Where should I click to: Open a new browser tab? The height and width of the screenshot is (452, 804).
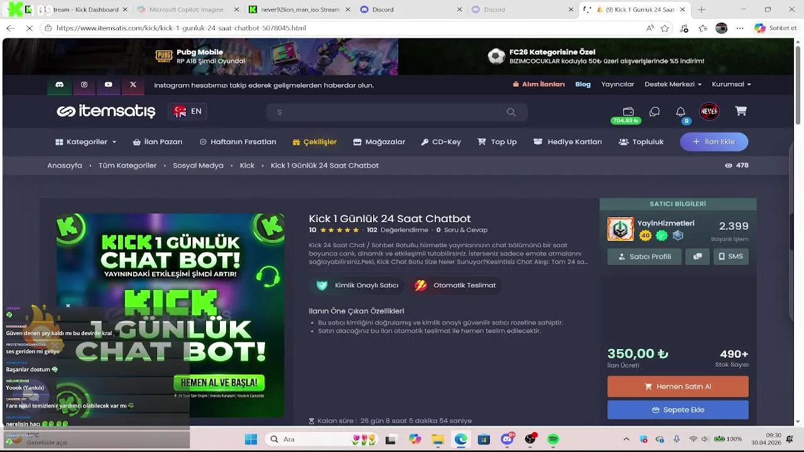coord(702,9)
